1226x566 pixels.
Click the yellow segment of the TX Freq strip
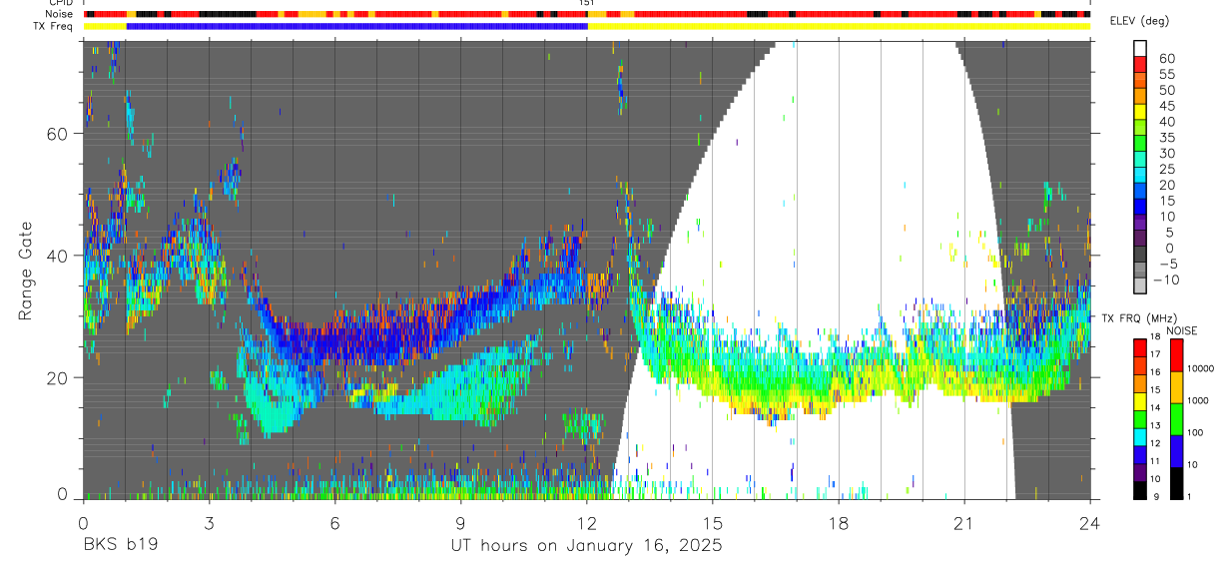[x=839, y=26]
